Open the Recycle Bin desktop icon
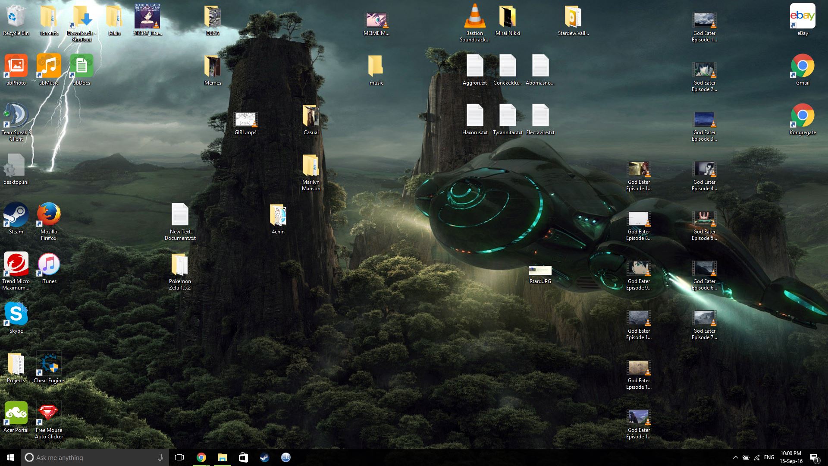828x466 pixels. (x=16, y=20)
